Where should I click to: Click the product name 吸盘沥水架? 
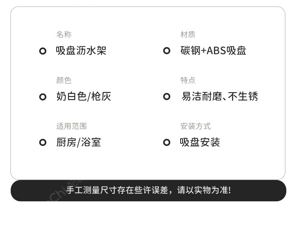click(81, 51)
